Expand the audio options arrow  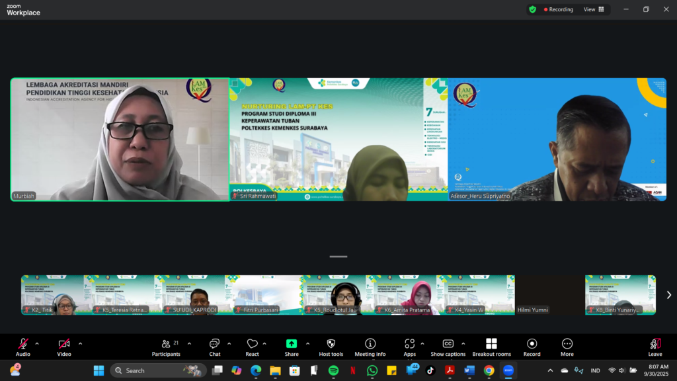point(37,344)
